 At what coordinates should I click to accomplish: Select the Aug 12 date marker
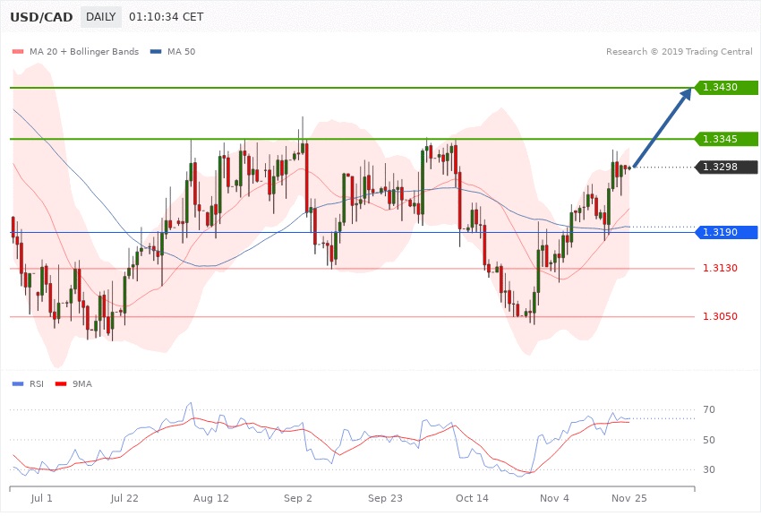pos(211,496)
